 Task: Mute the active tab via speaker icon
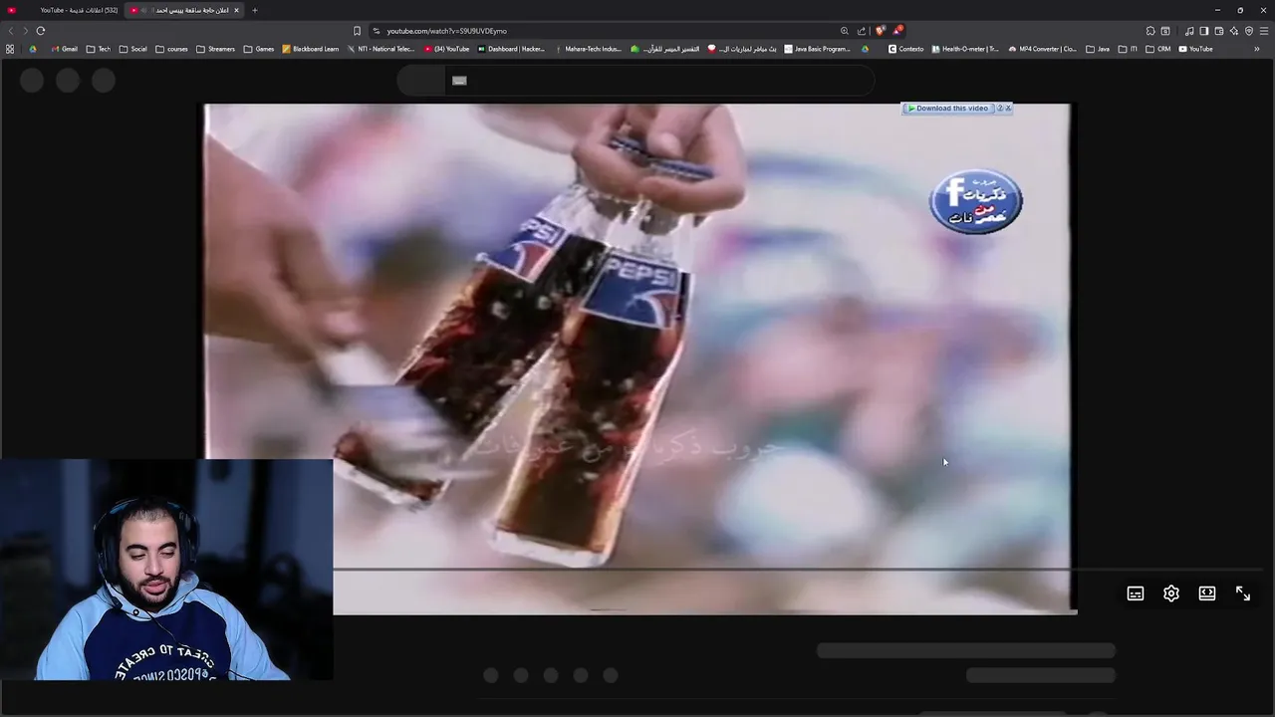pyautogui.click(x=144, y=10)
